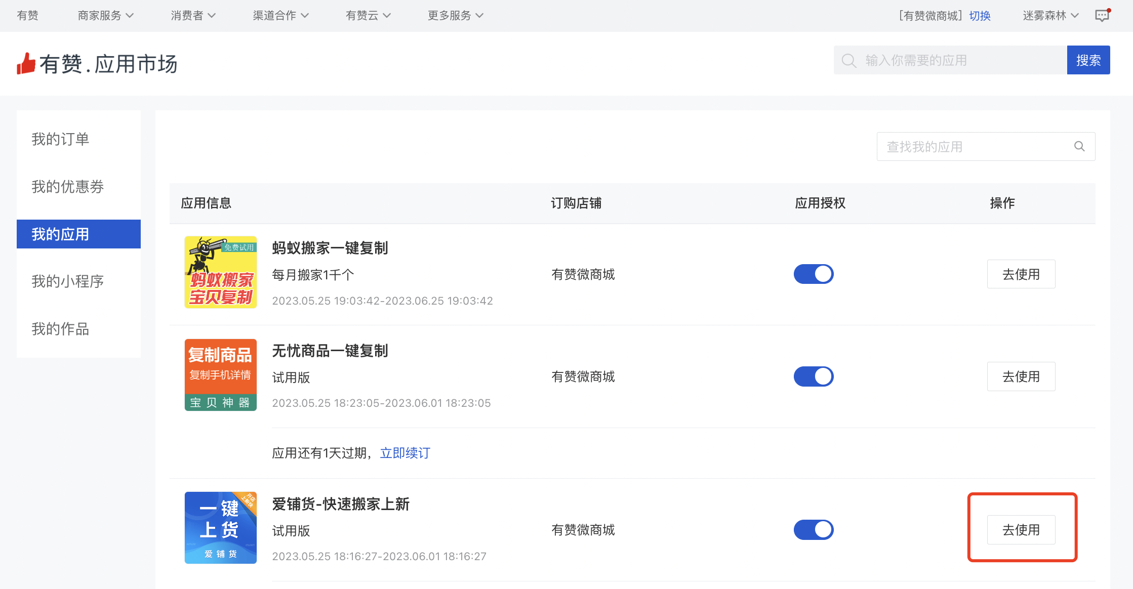The height and width of the screenshot is (589, 1133).
Task: Click the 每月搬家1千个 plan text
Action: [x=313, y=275]
